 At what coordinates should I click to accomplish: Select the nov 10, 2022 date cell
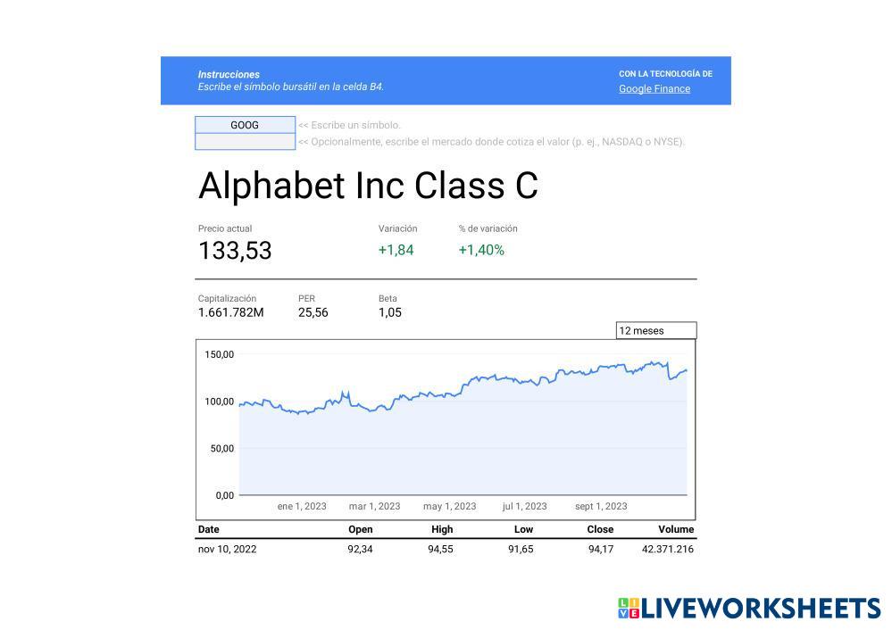[x=227, y=550]
